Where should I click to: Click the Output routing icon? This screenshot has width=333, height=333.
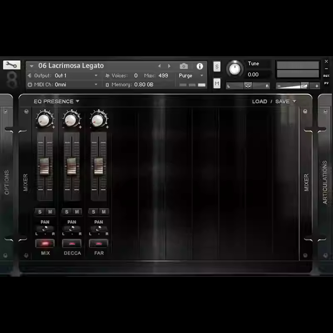click(30, 76)
